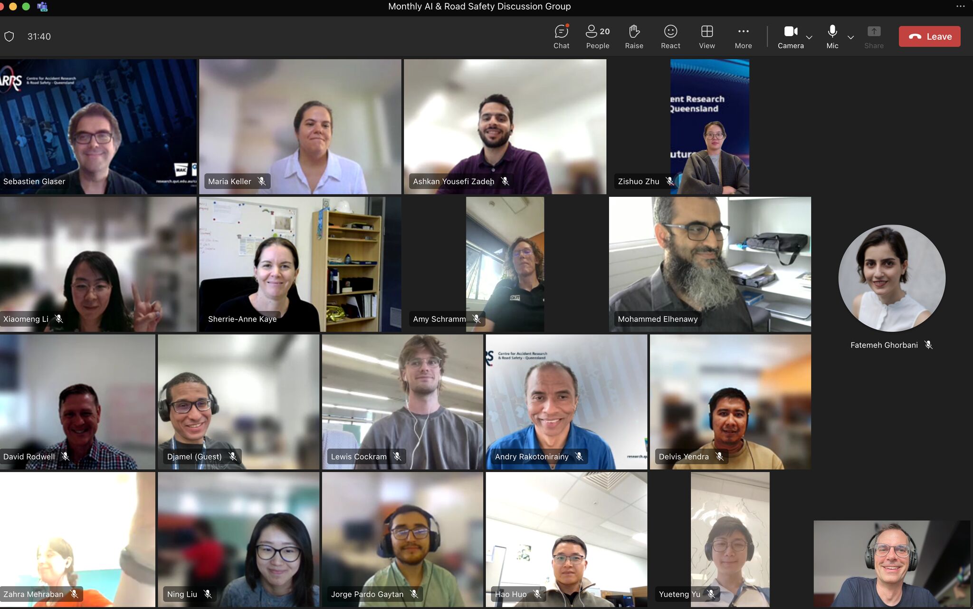Click the shield security icon near the timer
Viewport: 973px width, 609px height.
[9, 37]
